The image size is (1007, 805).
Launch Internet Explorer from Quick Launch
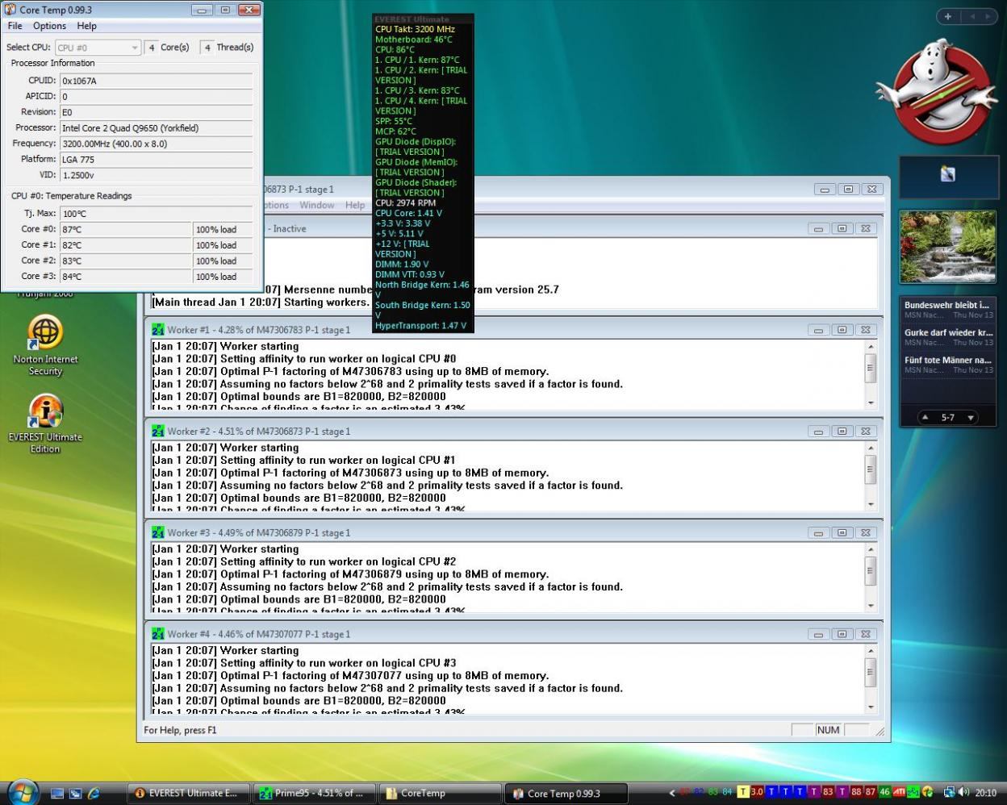(x=94, y=794)
